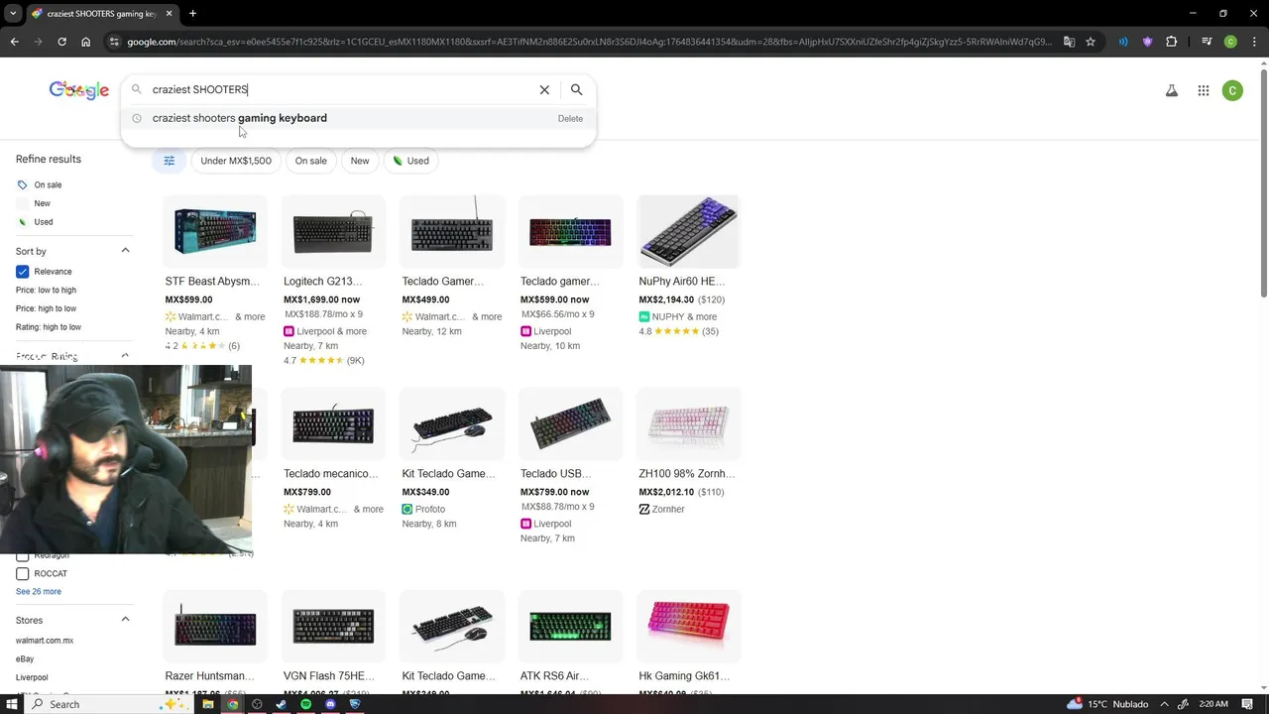This screenshot has width=1269, height=714.
Task: Collapse the Stores section
Action: 125,620
